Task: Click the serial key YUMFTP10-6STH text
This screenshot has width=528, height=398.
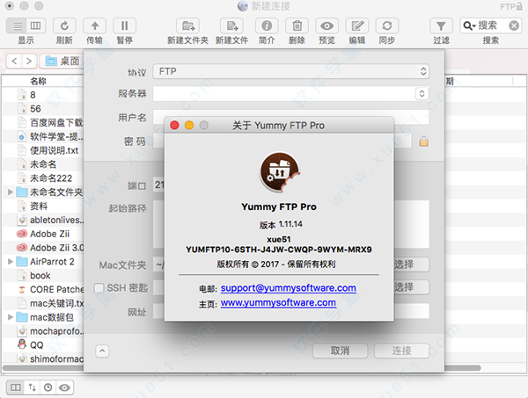Action: click(x=279, y=250)
